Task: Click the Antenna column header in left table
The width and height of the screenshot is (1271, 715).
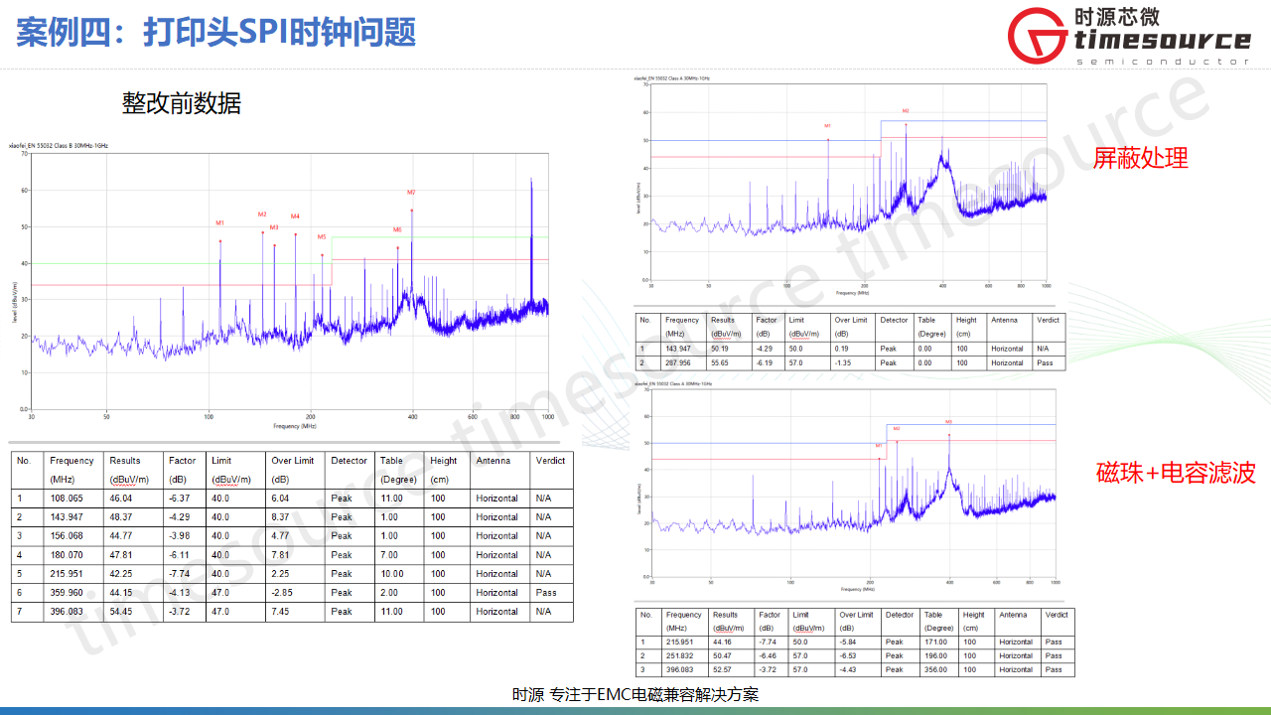Action: (494, 461)
